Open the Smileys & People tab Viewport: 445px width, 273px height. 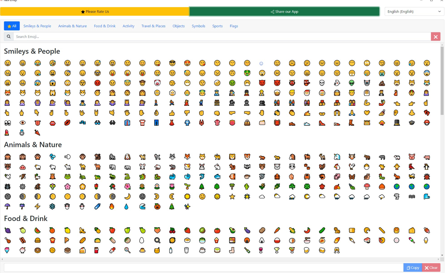[x=37, y=26]
